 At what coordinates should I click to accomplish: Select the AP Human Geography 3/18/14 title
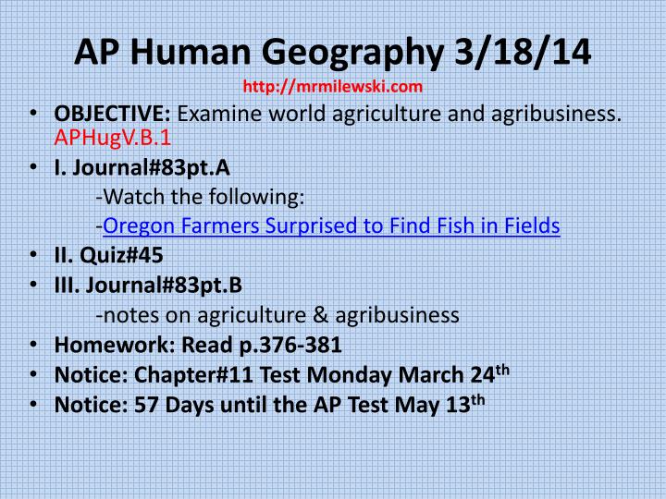(x=333, y=52)
